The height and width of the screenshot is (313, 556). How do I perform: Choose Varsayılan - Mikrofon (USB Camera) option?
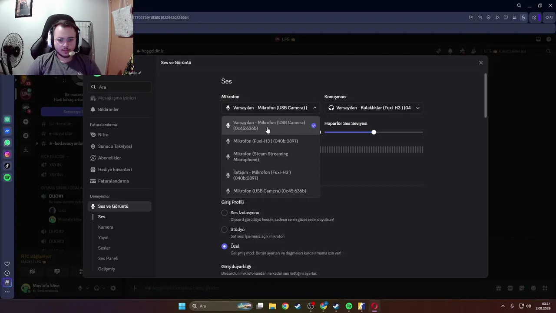point(271,125)
